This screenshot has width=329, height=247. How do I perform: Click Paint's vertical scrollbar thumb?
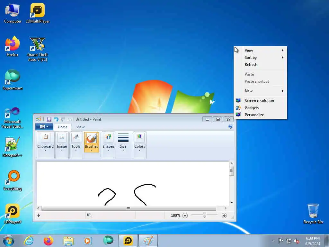point(231,171)
